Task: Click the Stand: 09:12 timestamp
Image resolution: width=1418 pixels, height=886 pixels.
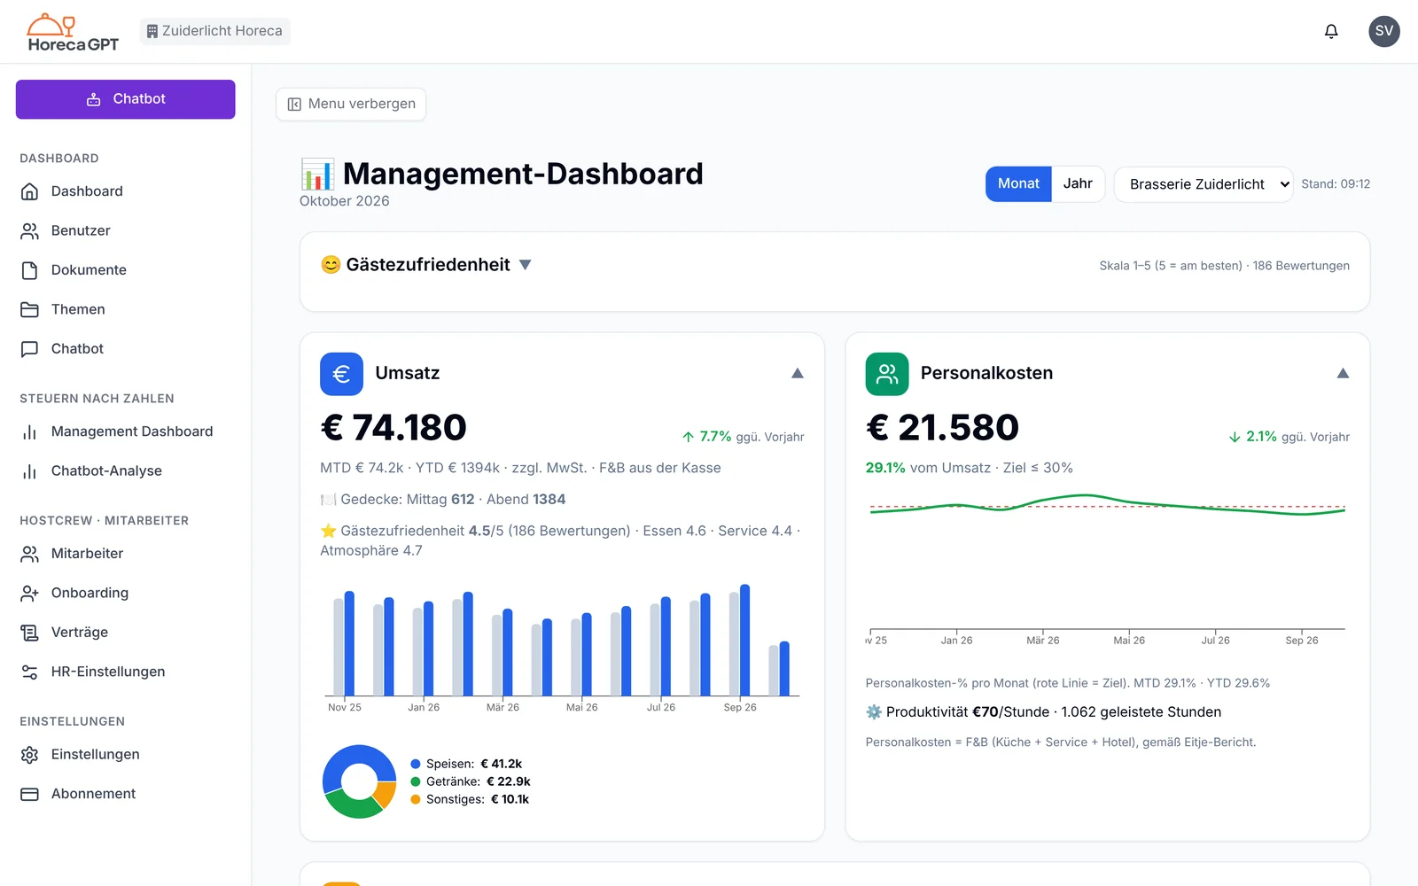Action: 1336,184
